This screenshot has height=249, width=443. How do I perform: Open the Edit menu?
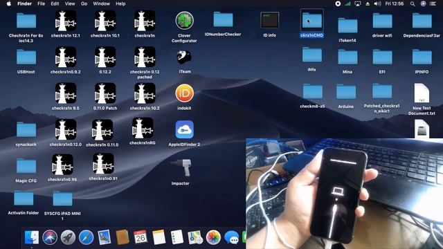[55, 3]
